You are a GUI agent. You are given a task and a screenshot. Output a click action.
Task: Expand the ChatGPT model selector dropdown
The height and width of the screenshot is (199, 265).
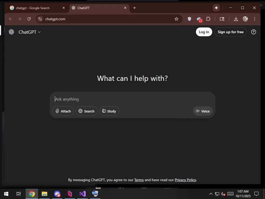click(x=30, y=32)
